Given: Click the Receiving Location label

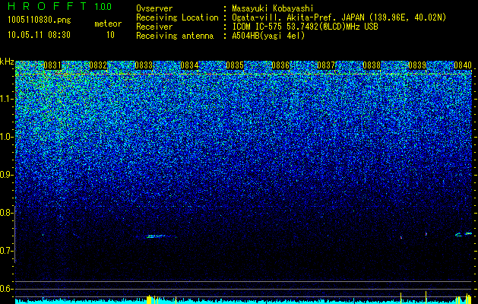Looking at the screenshot, I should (x=177, y=17).
